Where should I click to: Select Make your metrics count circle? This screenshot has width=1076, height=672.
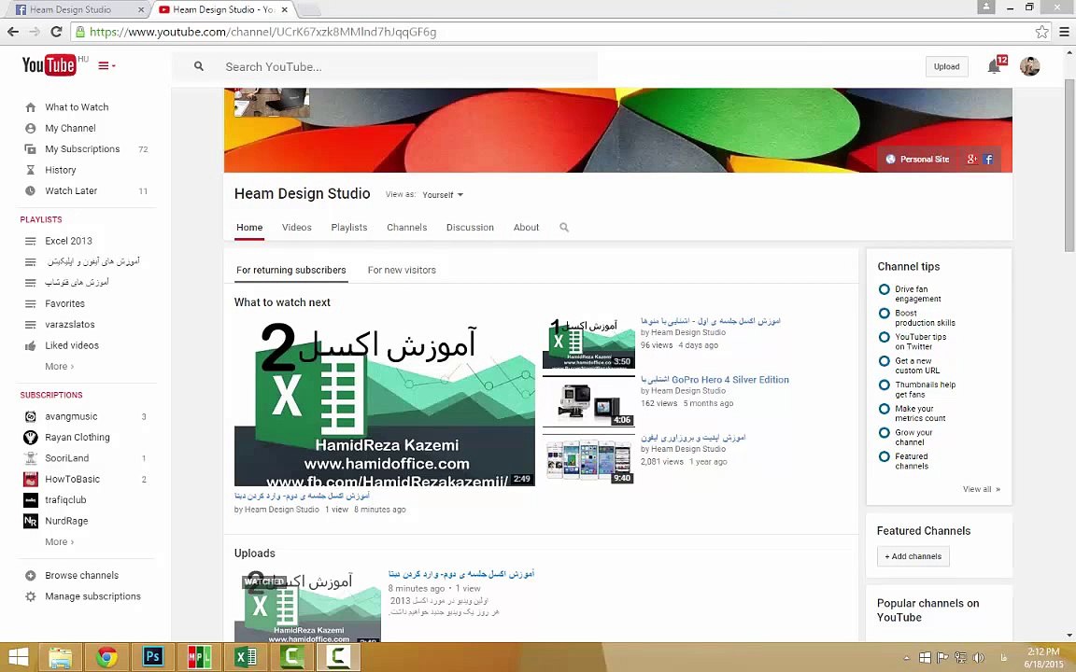(885, 410)
